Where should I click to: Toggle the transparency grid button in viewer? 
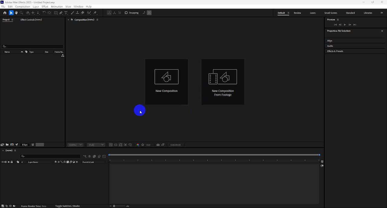pyautogui.click(x=115, y=145)
